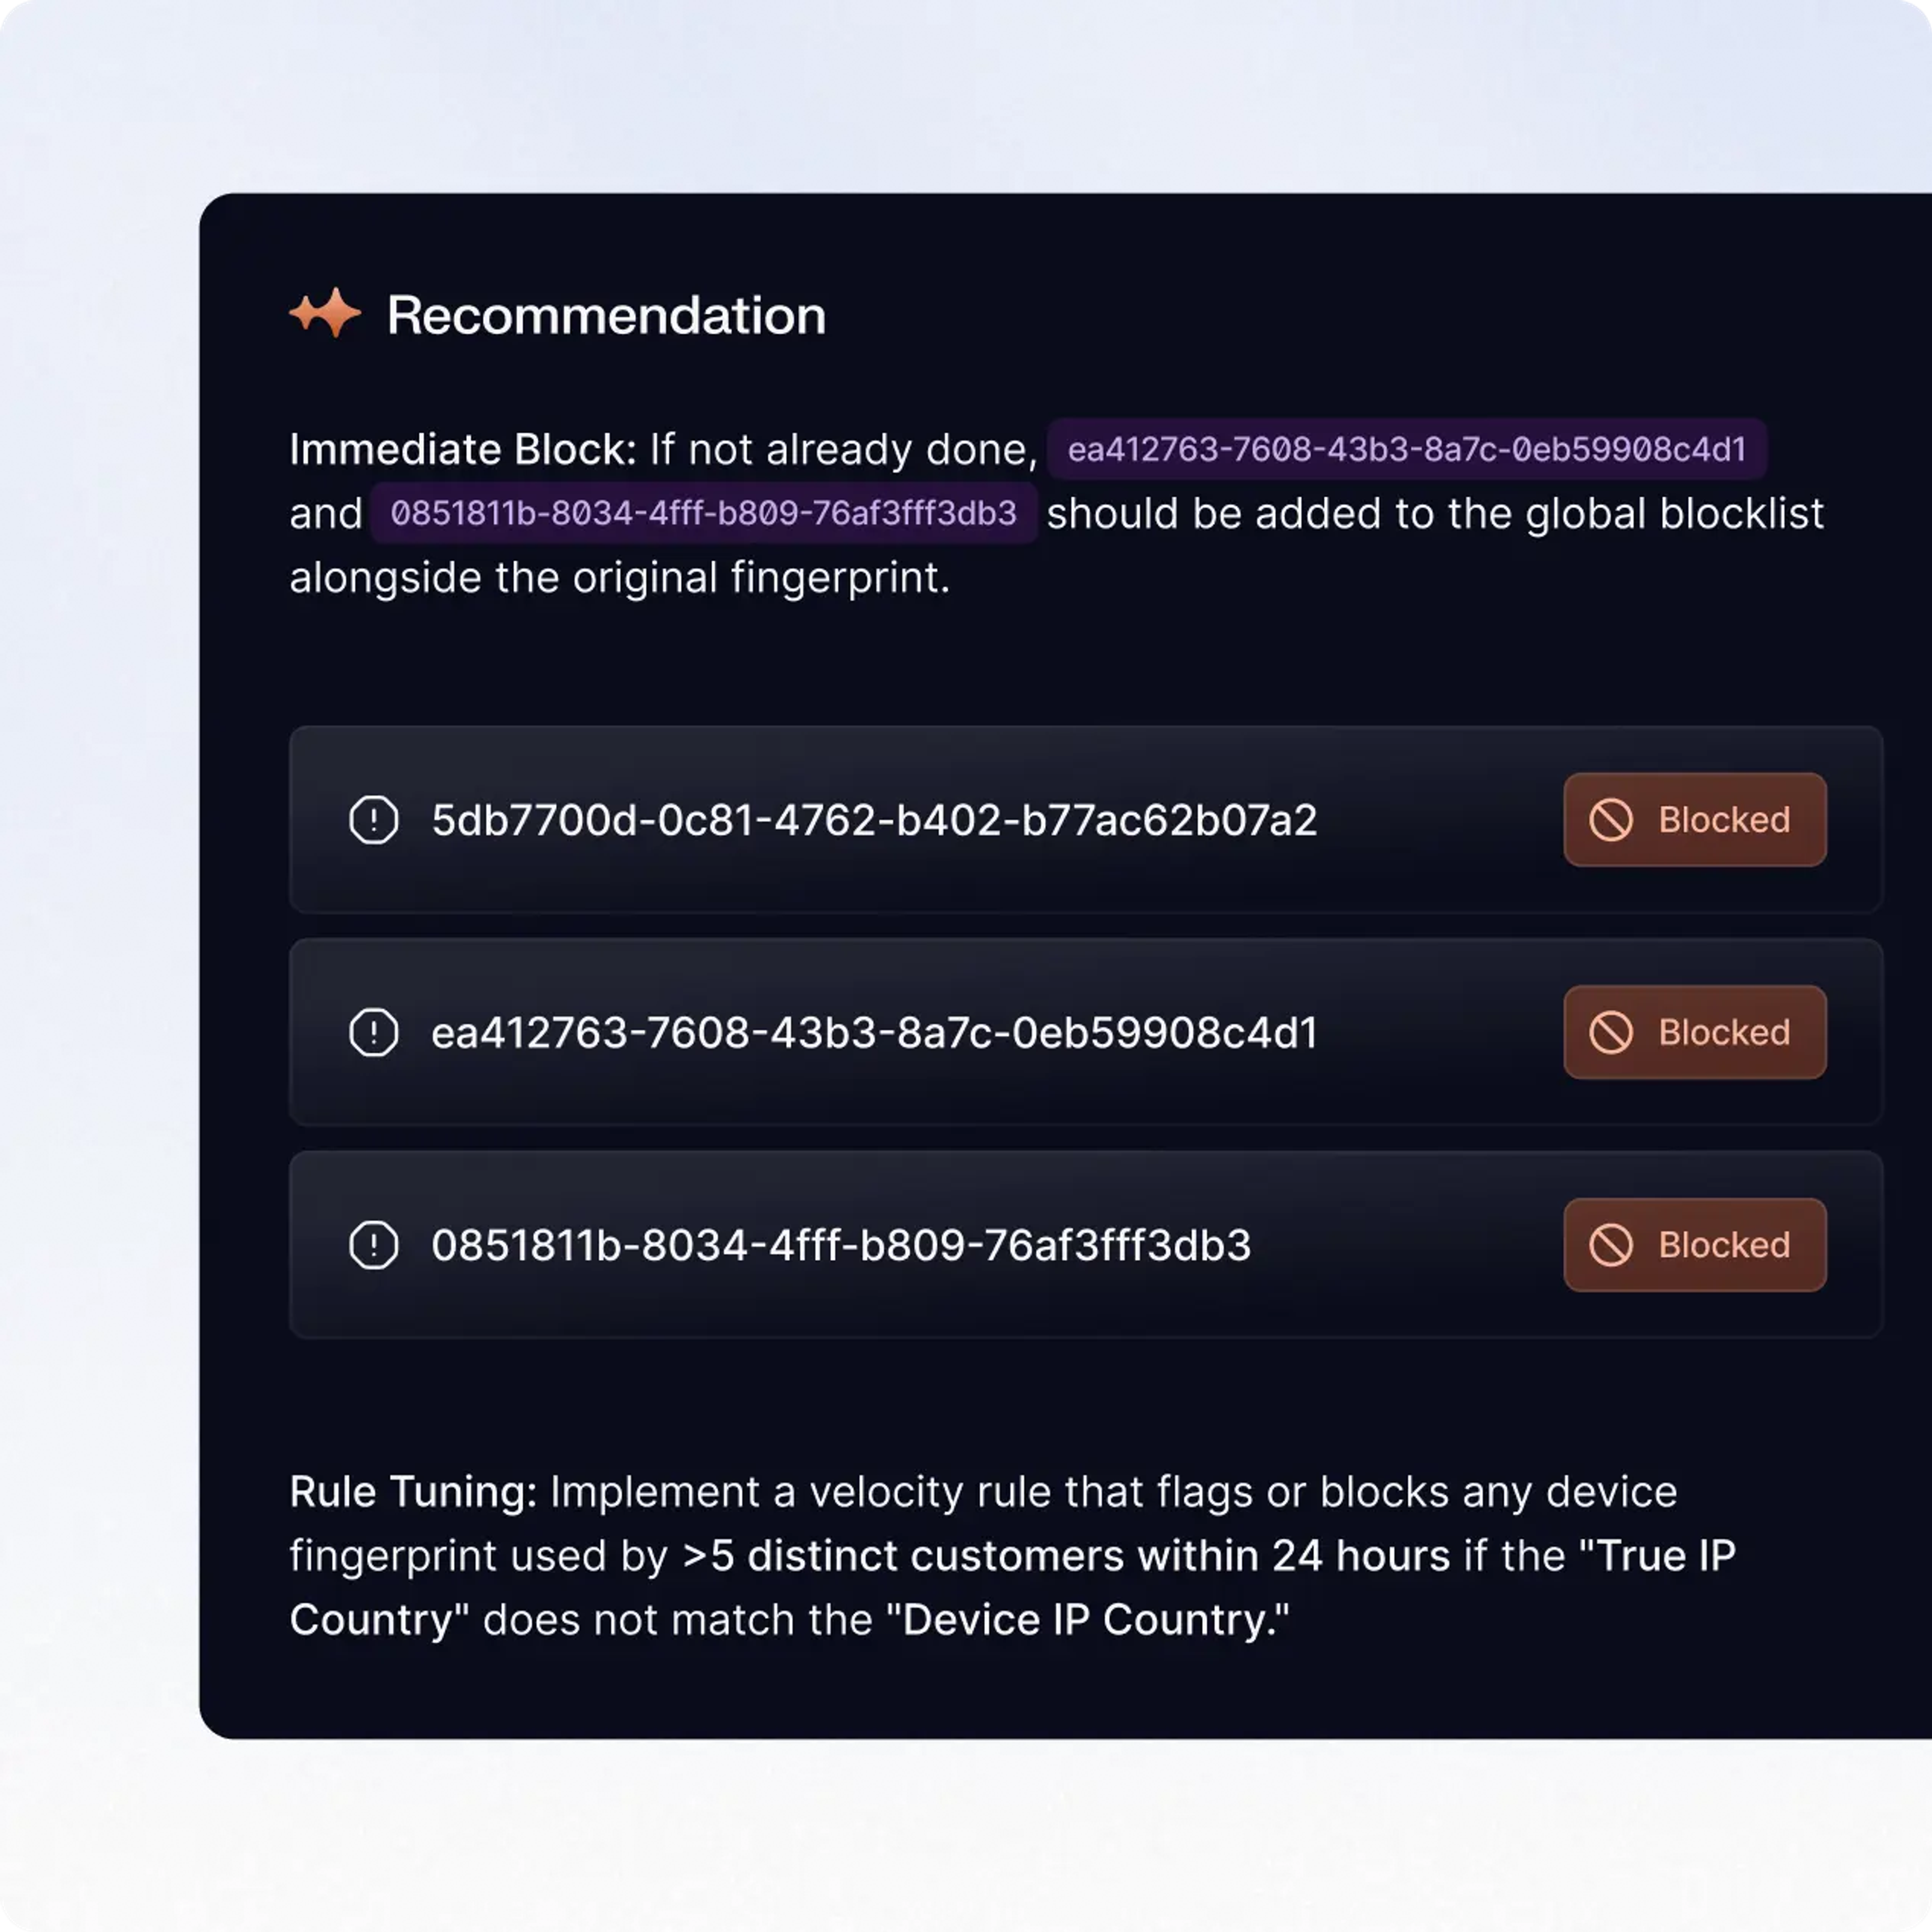The height and width of the screenshot is (1932, 1932).
Task: Click the Rule Tuning bold label
Action: click(x=413, y=1492)
